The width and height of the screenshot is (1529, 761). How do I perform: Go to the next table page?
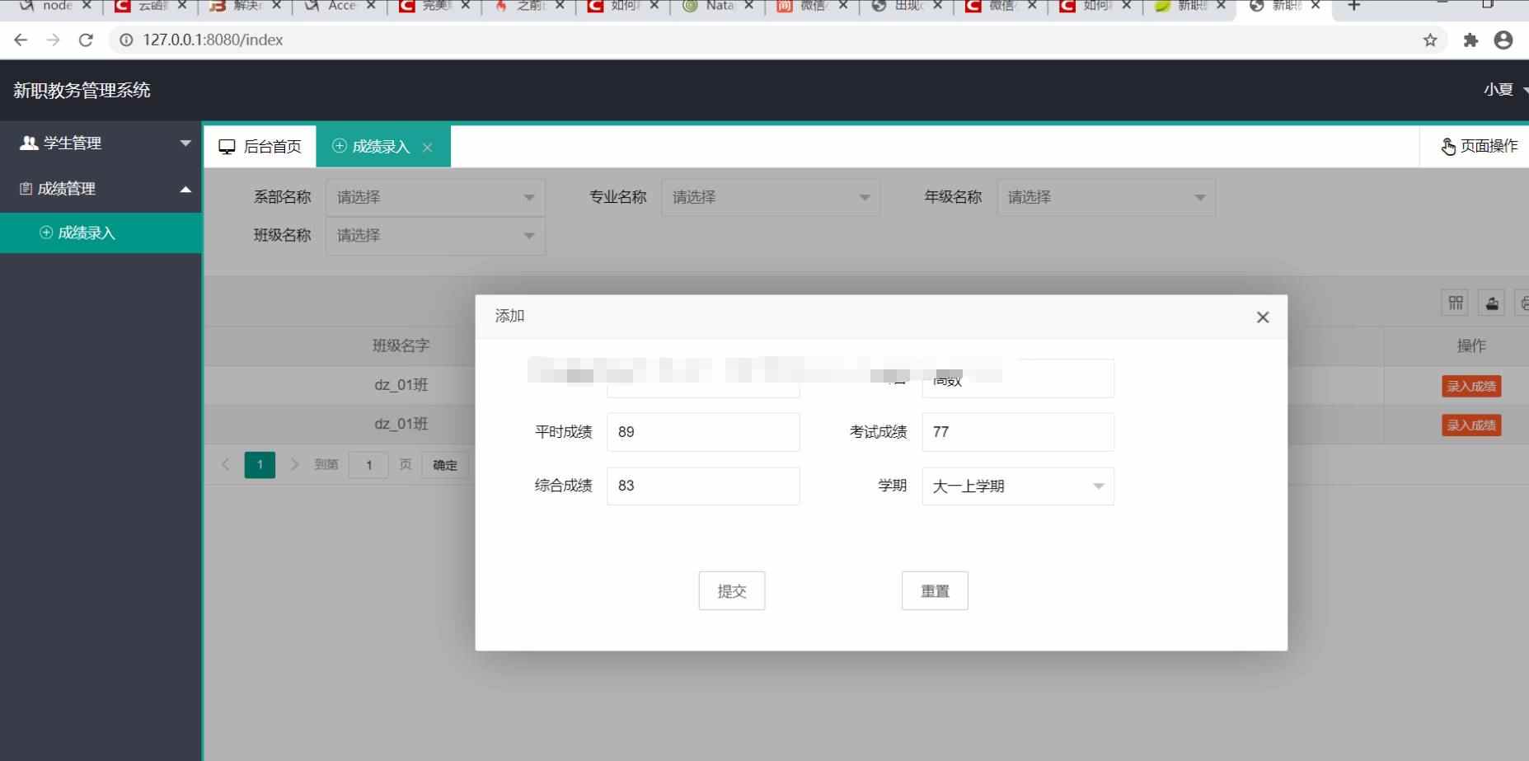(x=294, y=465)
